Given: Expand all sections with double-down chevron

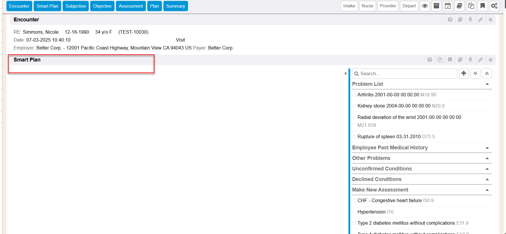Looking at the screenshot, I should (475, 74).
